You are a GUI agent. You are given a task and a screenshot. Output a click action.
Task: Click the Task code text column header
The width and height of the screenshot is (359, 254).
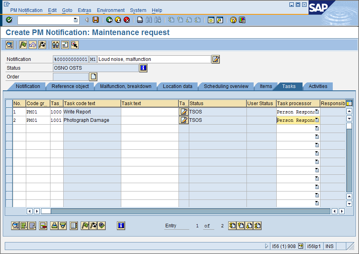[92, 104]
